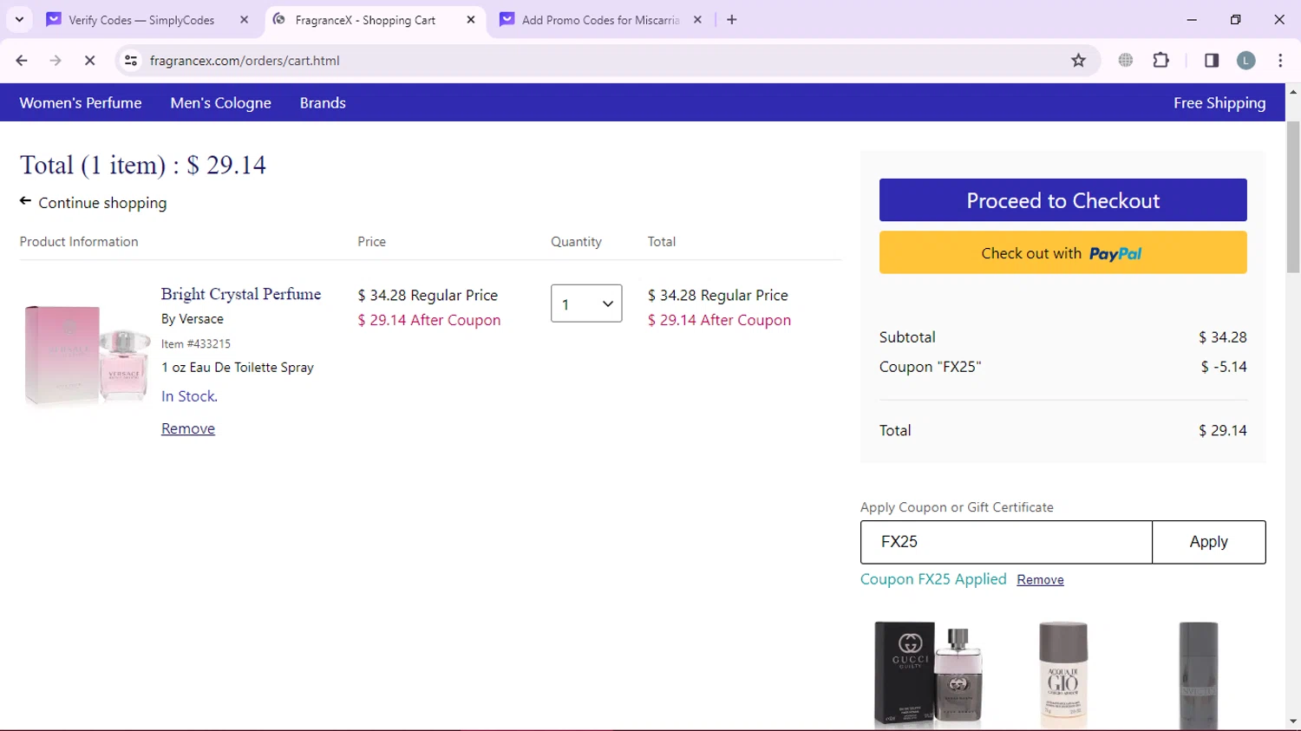
Task: Remove Bright Crystal Perfume from the cart
Action: [188, 428]
